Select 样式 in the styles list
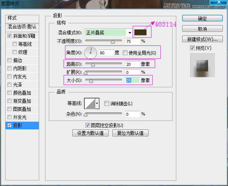The image size is (228, 186). coord(22,18)
